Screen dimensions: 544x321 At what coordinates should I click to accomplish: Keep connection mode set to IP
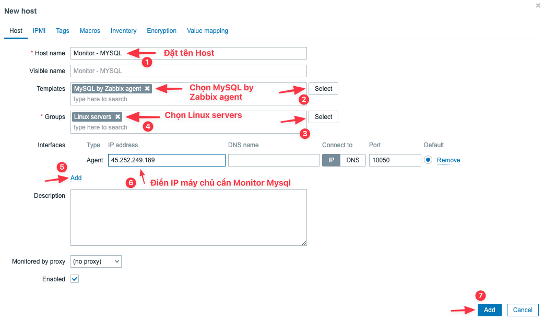pos(331,160)
